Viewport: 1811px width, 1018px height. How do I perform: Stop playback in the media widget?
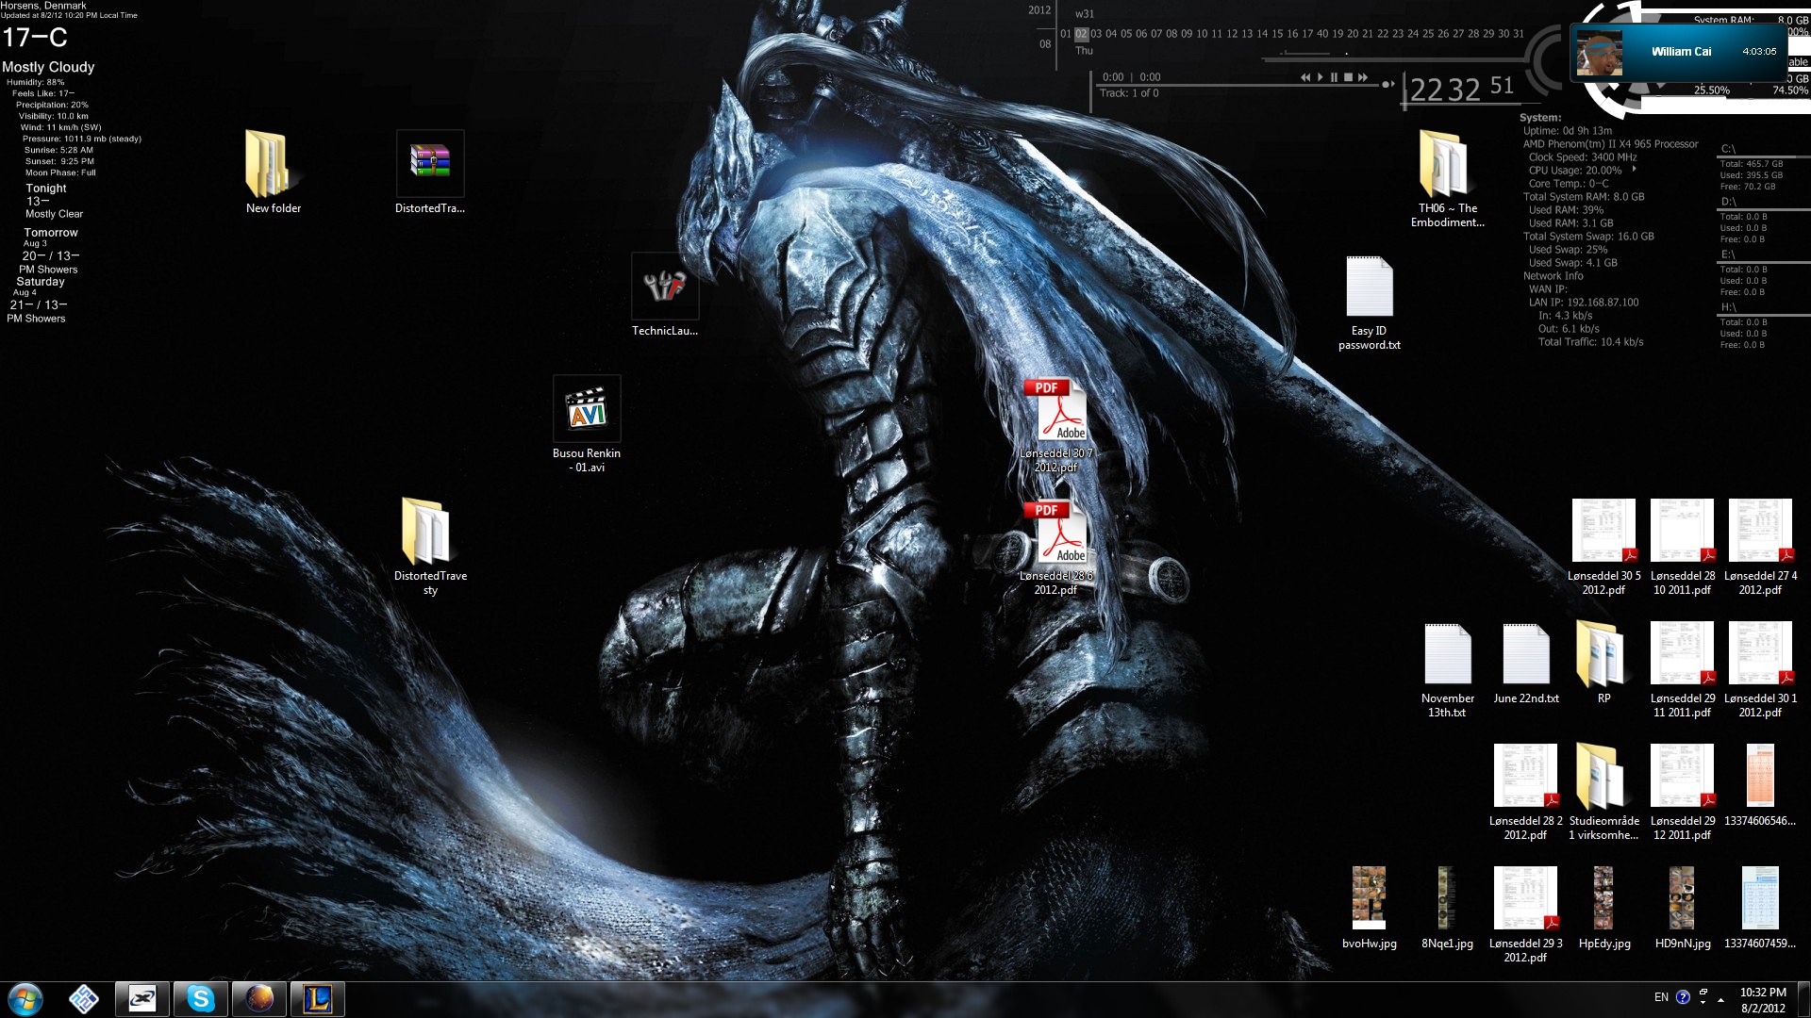click(x=1349, y=77)
